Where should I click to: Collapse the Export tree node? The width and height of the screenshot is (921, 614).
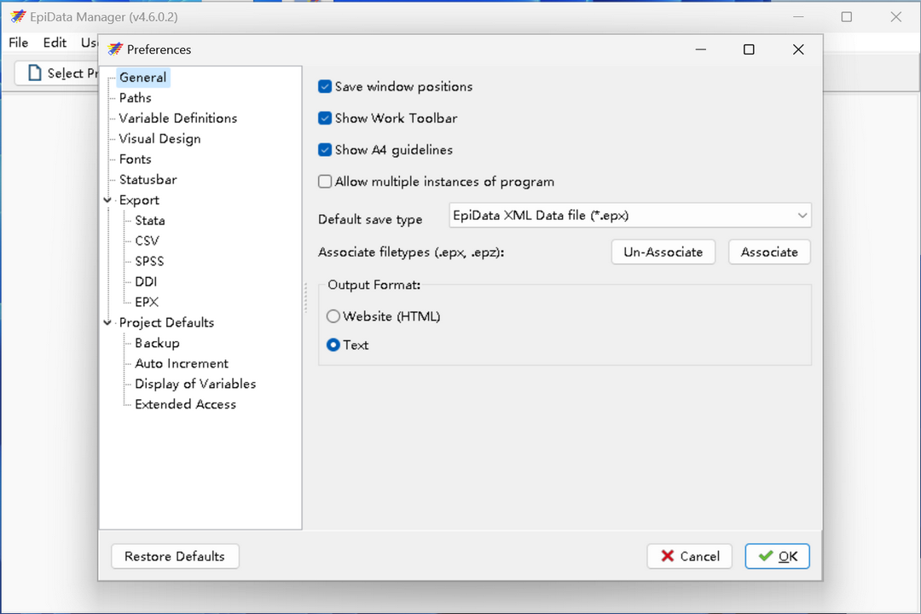(108, 200)
